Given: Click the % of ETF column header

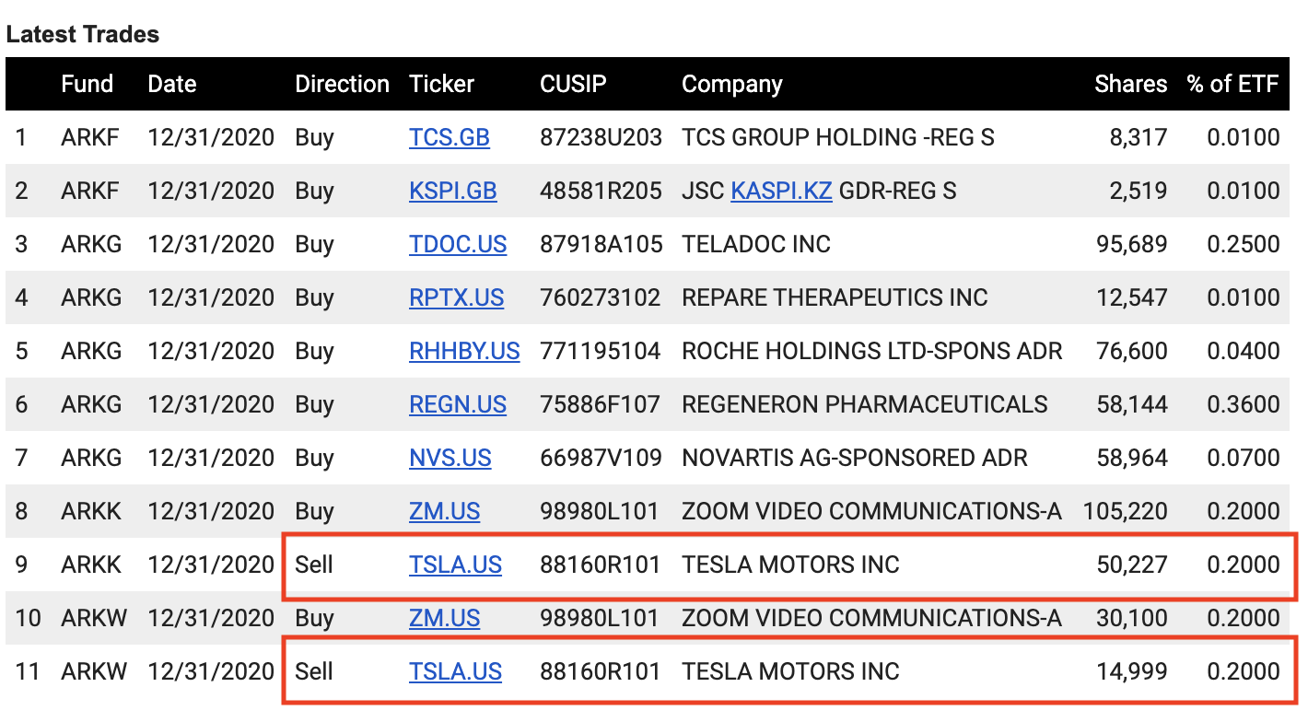Looking at the screenshot, I should coord(1233,85).
